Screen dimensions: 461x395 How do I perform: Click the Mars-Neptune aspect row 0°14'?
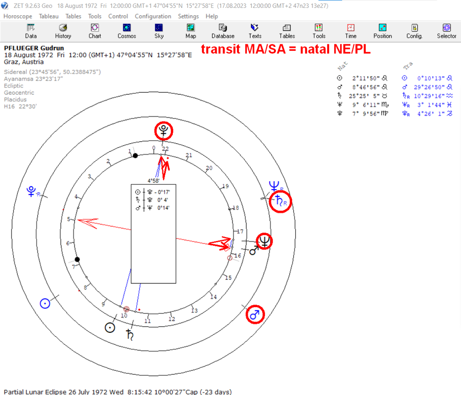pos(153,208)
